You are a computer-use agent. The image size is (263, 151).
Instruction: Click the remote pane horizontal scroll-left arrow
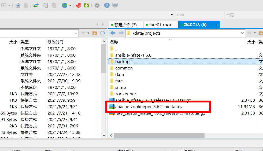tap(111, 135)
